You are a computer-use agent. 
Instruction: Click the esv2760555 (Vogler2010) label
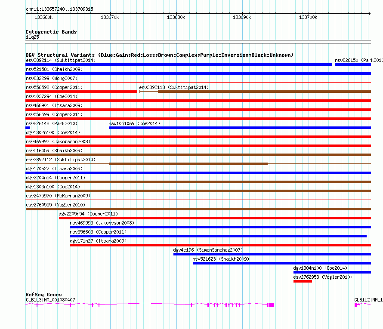coord(56,205)
